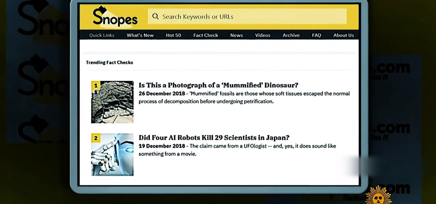Click the search magnifier icon

(x=156, y=16)
